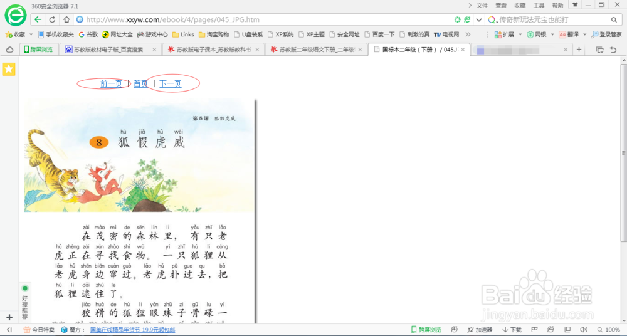Open the 电视网 bookmark
Screen dimensions: 627x336
(446, 34)
